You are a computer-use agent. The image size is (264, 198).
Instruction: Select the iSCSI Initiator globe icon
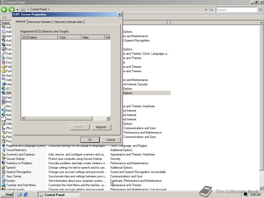pyautogui.click(x=3, y=88)
